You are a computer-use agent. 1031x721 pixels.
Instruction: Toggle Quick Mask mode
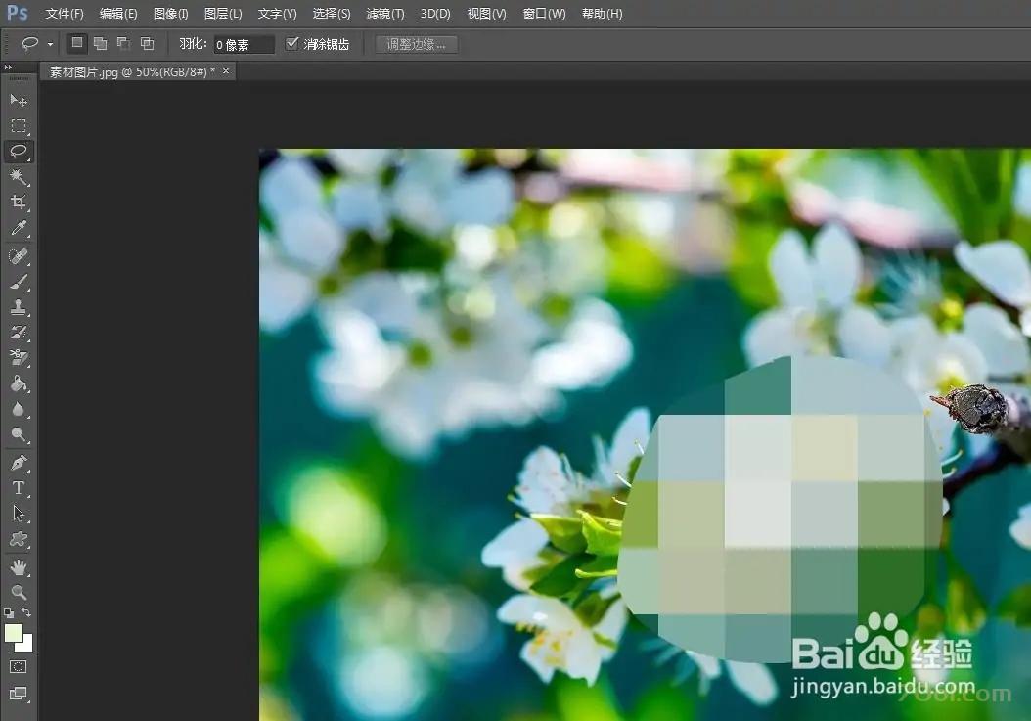(19, 667)
